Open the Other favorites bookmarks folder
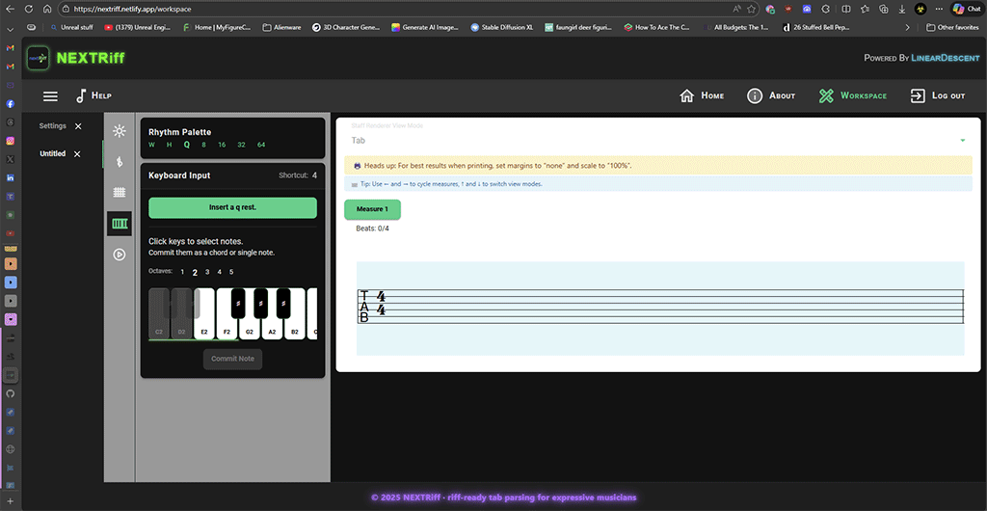987x511 pixels. click(x=951, y=27)
